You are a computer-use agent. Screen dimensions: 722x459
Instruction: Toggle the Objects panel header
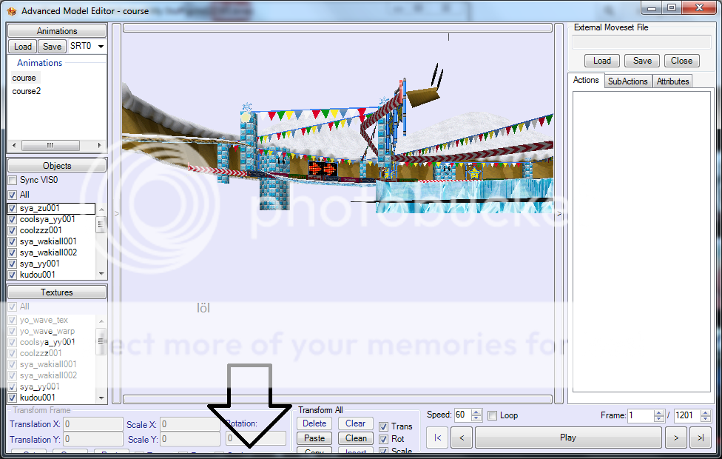(x=57, y=166)
